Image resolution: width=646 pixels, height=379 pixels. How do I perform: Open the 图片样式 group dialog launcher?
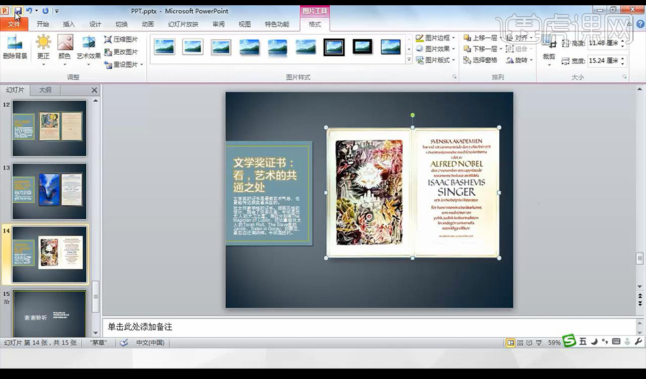tap(454, 77)
